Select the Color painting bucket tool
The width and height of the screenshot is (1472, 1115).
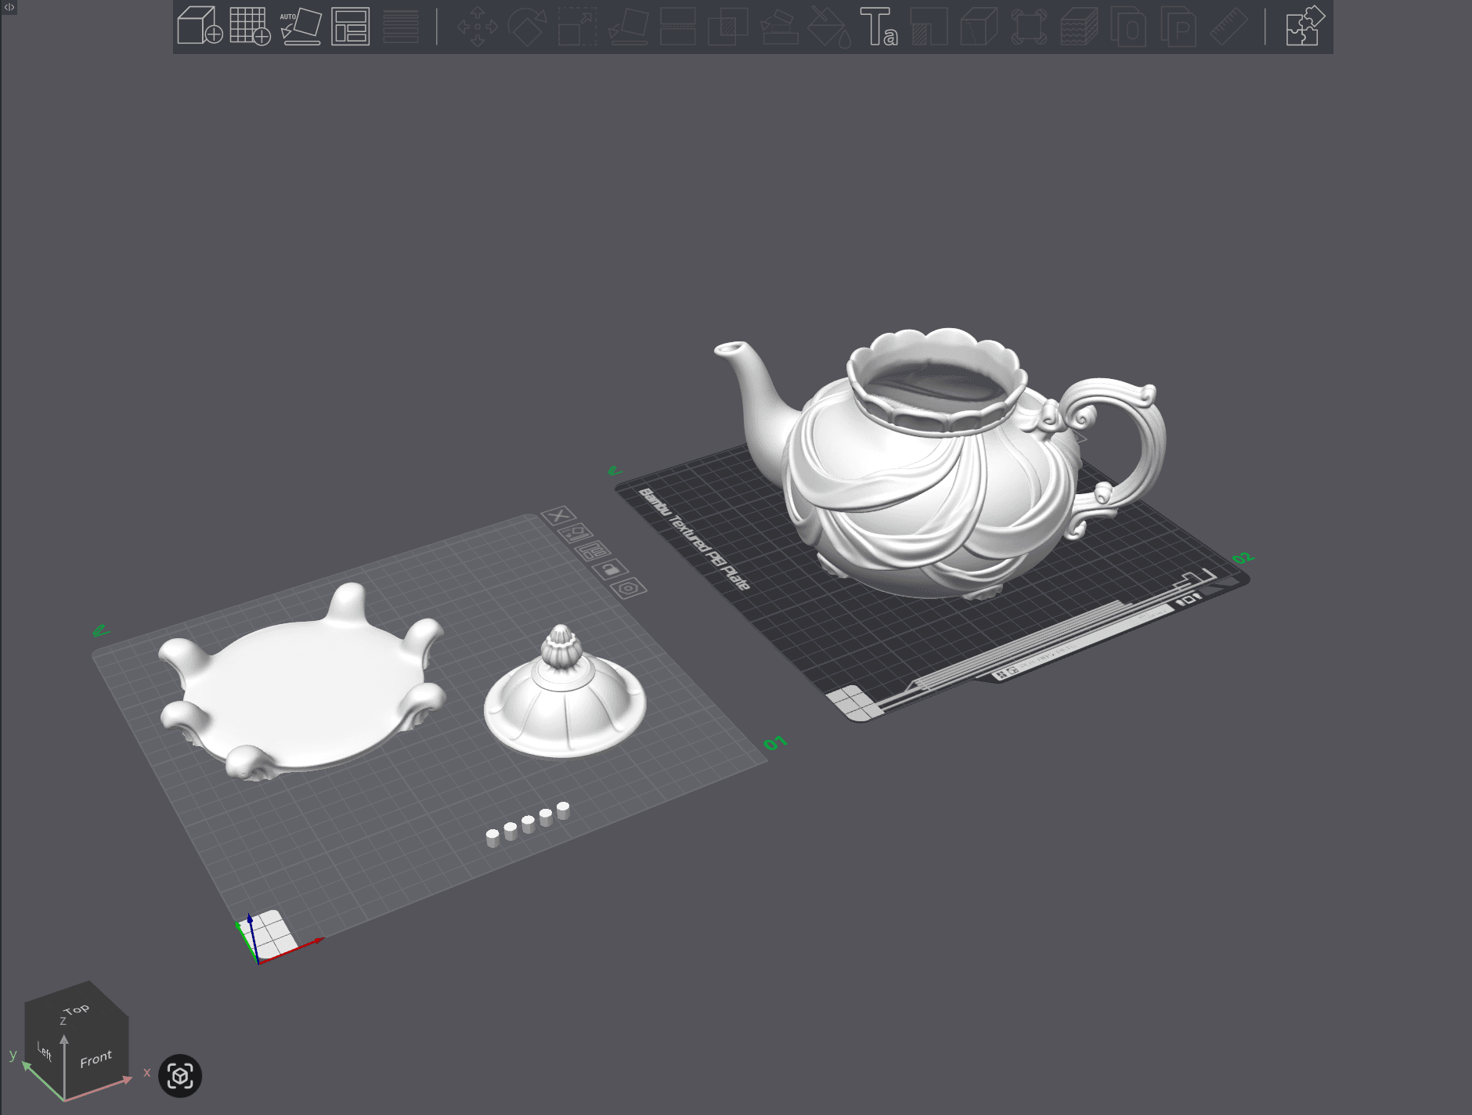pyautogui.click(x=829, y=26)
